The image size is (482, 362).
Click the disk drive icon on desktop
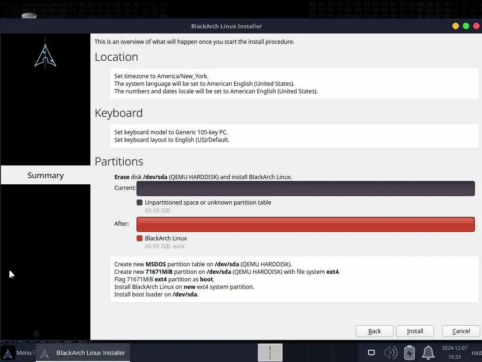29,15
